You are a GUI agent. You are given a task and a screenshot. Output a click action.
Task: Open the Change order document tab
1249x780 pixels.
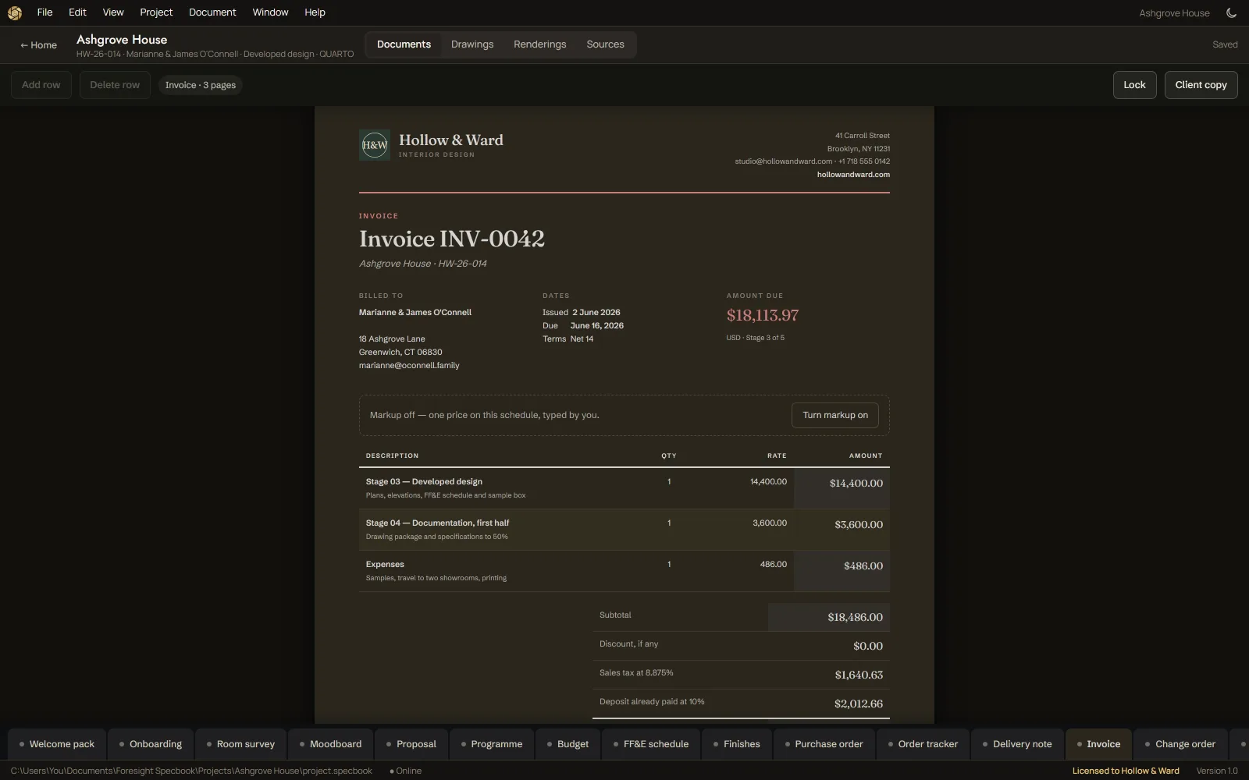click(1180, 744)
